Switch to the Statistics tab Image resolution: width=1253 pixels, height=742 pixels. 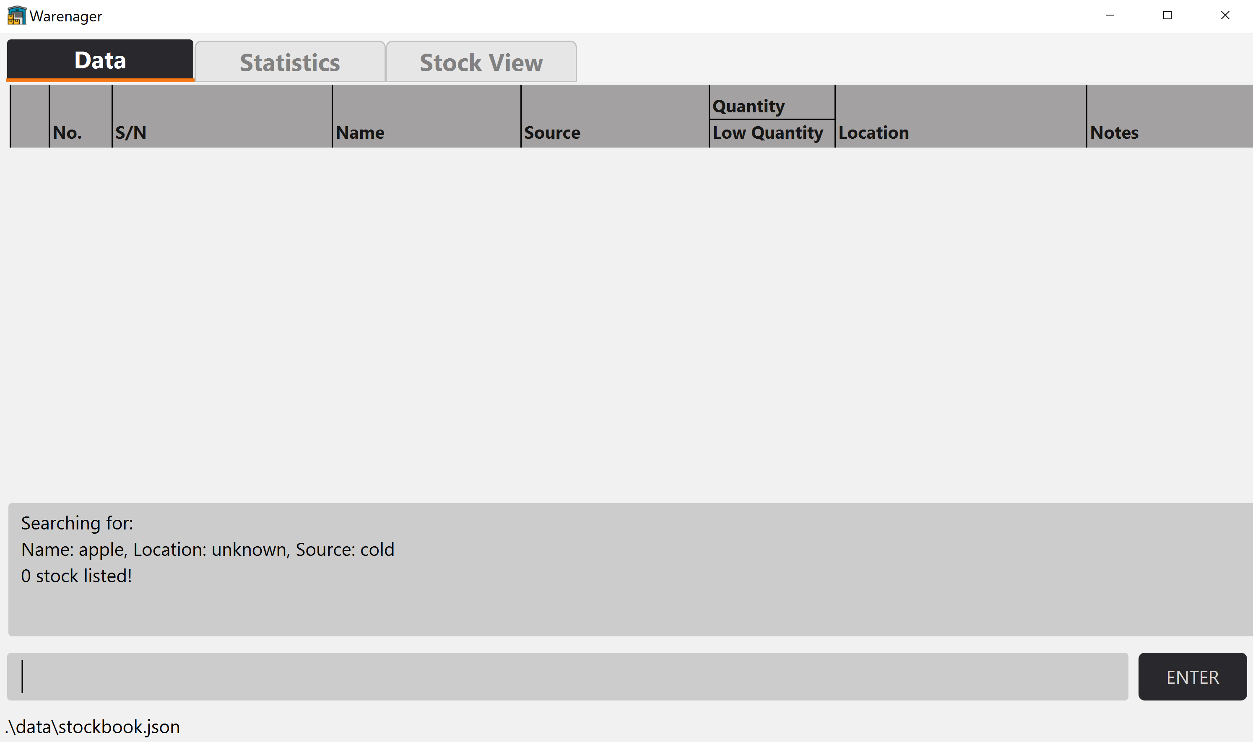tap(291, 62)
